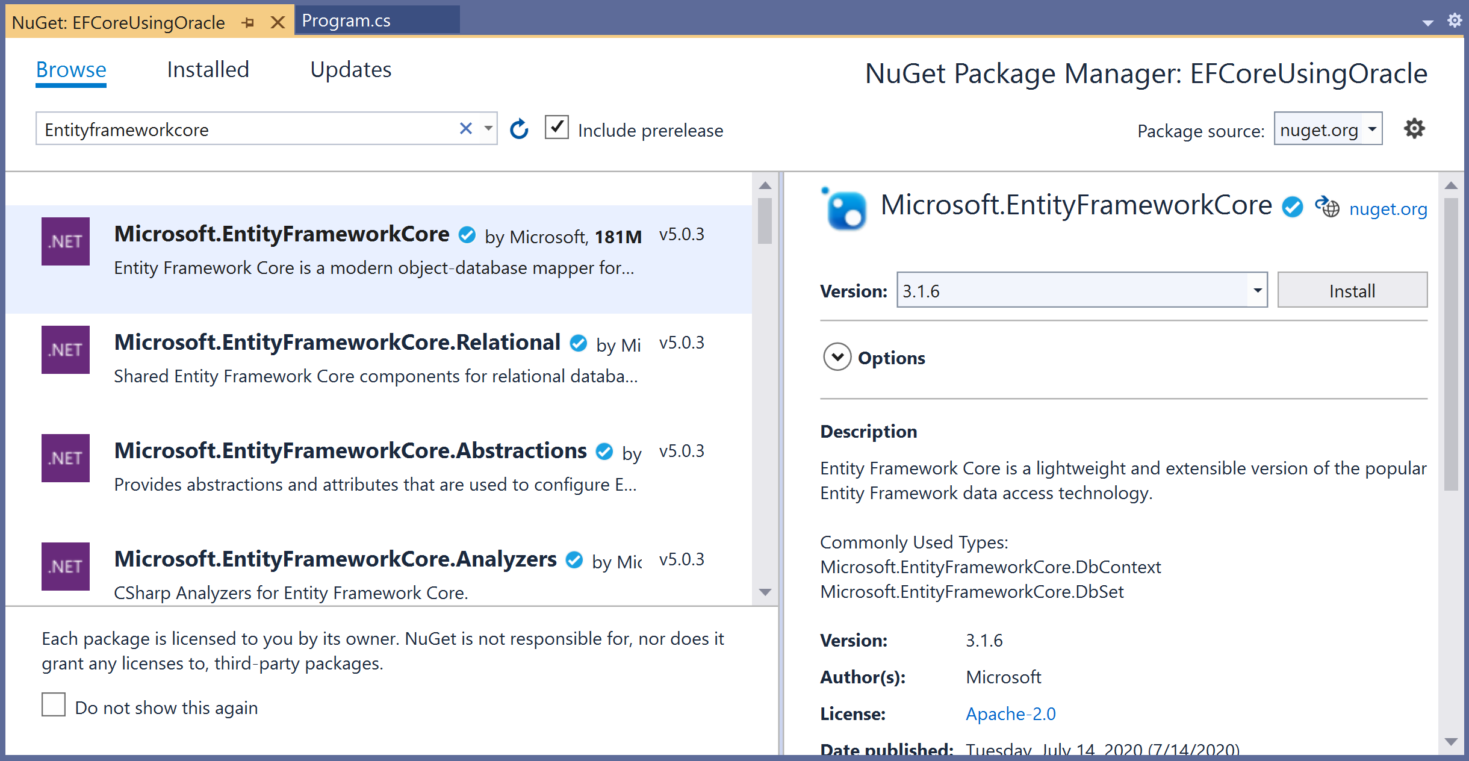Close the NuGet EFCoreUsingOracle tab
This screenshot has height=761, width=1469.
[x=278, y=23]
